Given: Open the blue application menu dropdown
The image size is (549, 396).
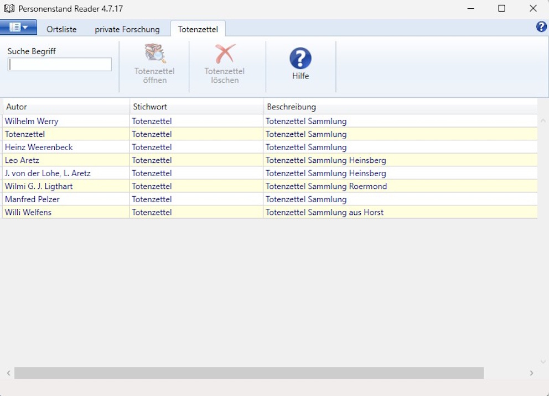Looking at the screenshot, I should (18, 27).
